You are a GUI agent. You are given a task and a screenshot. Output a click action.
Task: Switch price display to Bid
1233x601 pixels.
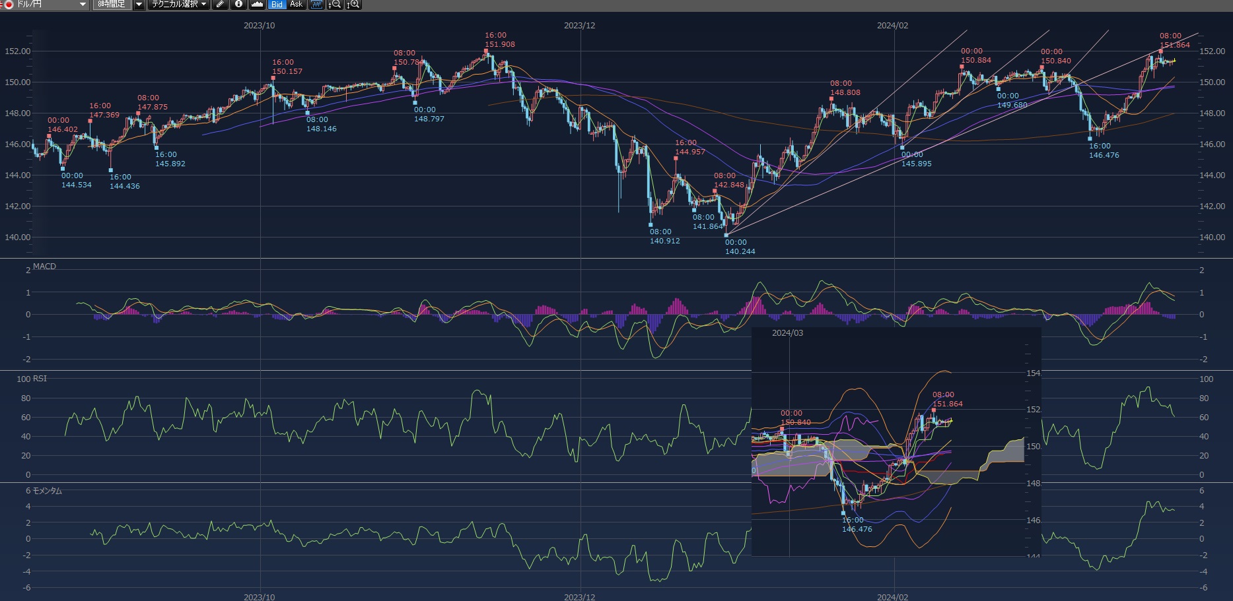click(x=277, y=5)
